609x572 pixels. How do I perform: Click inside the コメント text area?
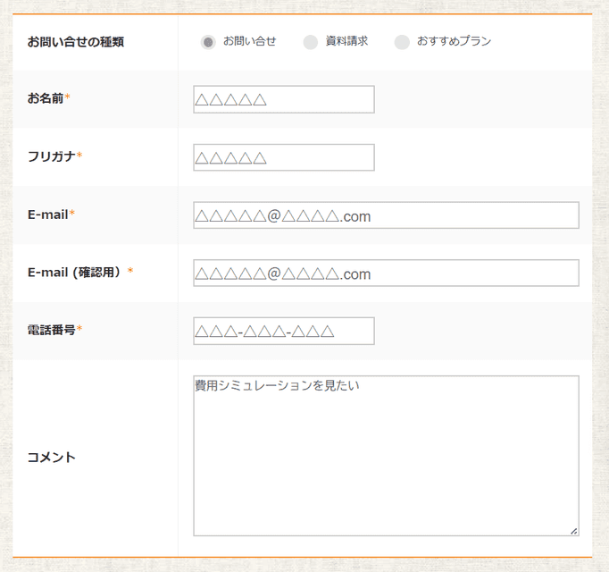pyautogui.click(x=386, y=465)
